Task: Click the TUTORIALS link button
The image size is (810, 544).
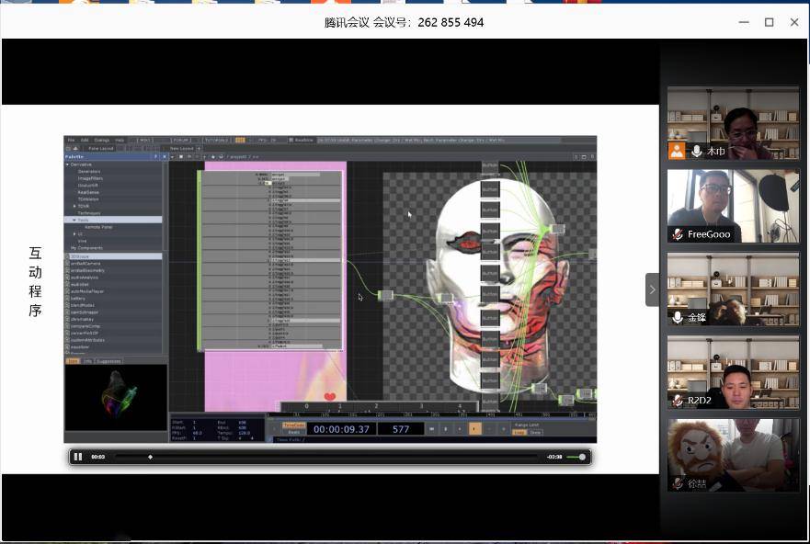Action: (216, 140)
